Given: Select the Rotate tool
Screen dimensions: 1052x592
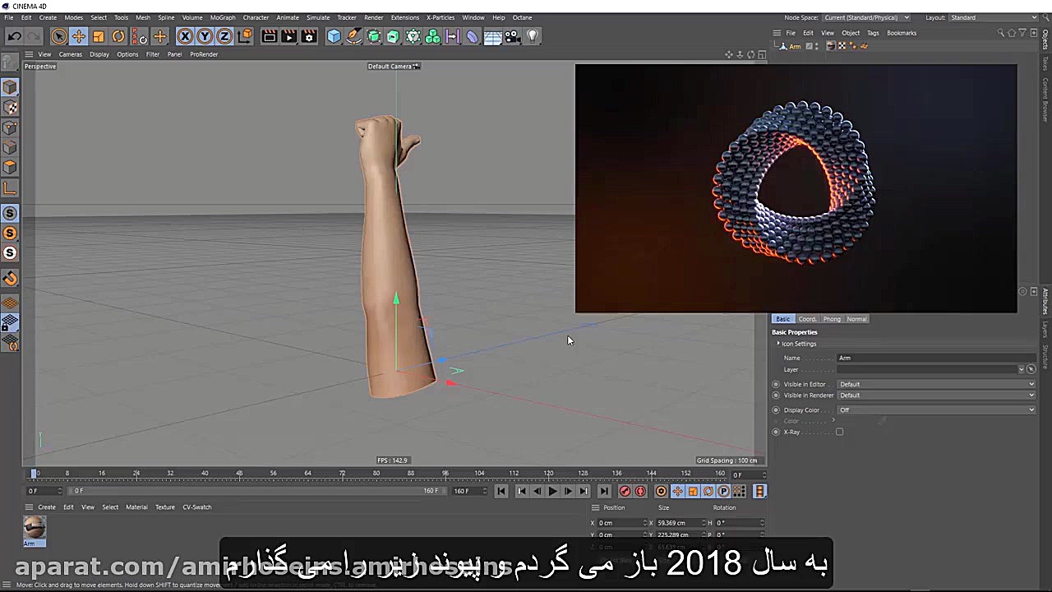Looking at the screenshot, I should tap(118, 36).
